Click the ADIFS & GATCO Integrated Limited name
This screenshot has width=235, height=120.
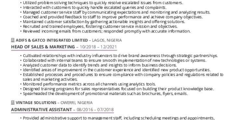click(x=52, y=40)
